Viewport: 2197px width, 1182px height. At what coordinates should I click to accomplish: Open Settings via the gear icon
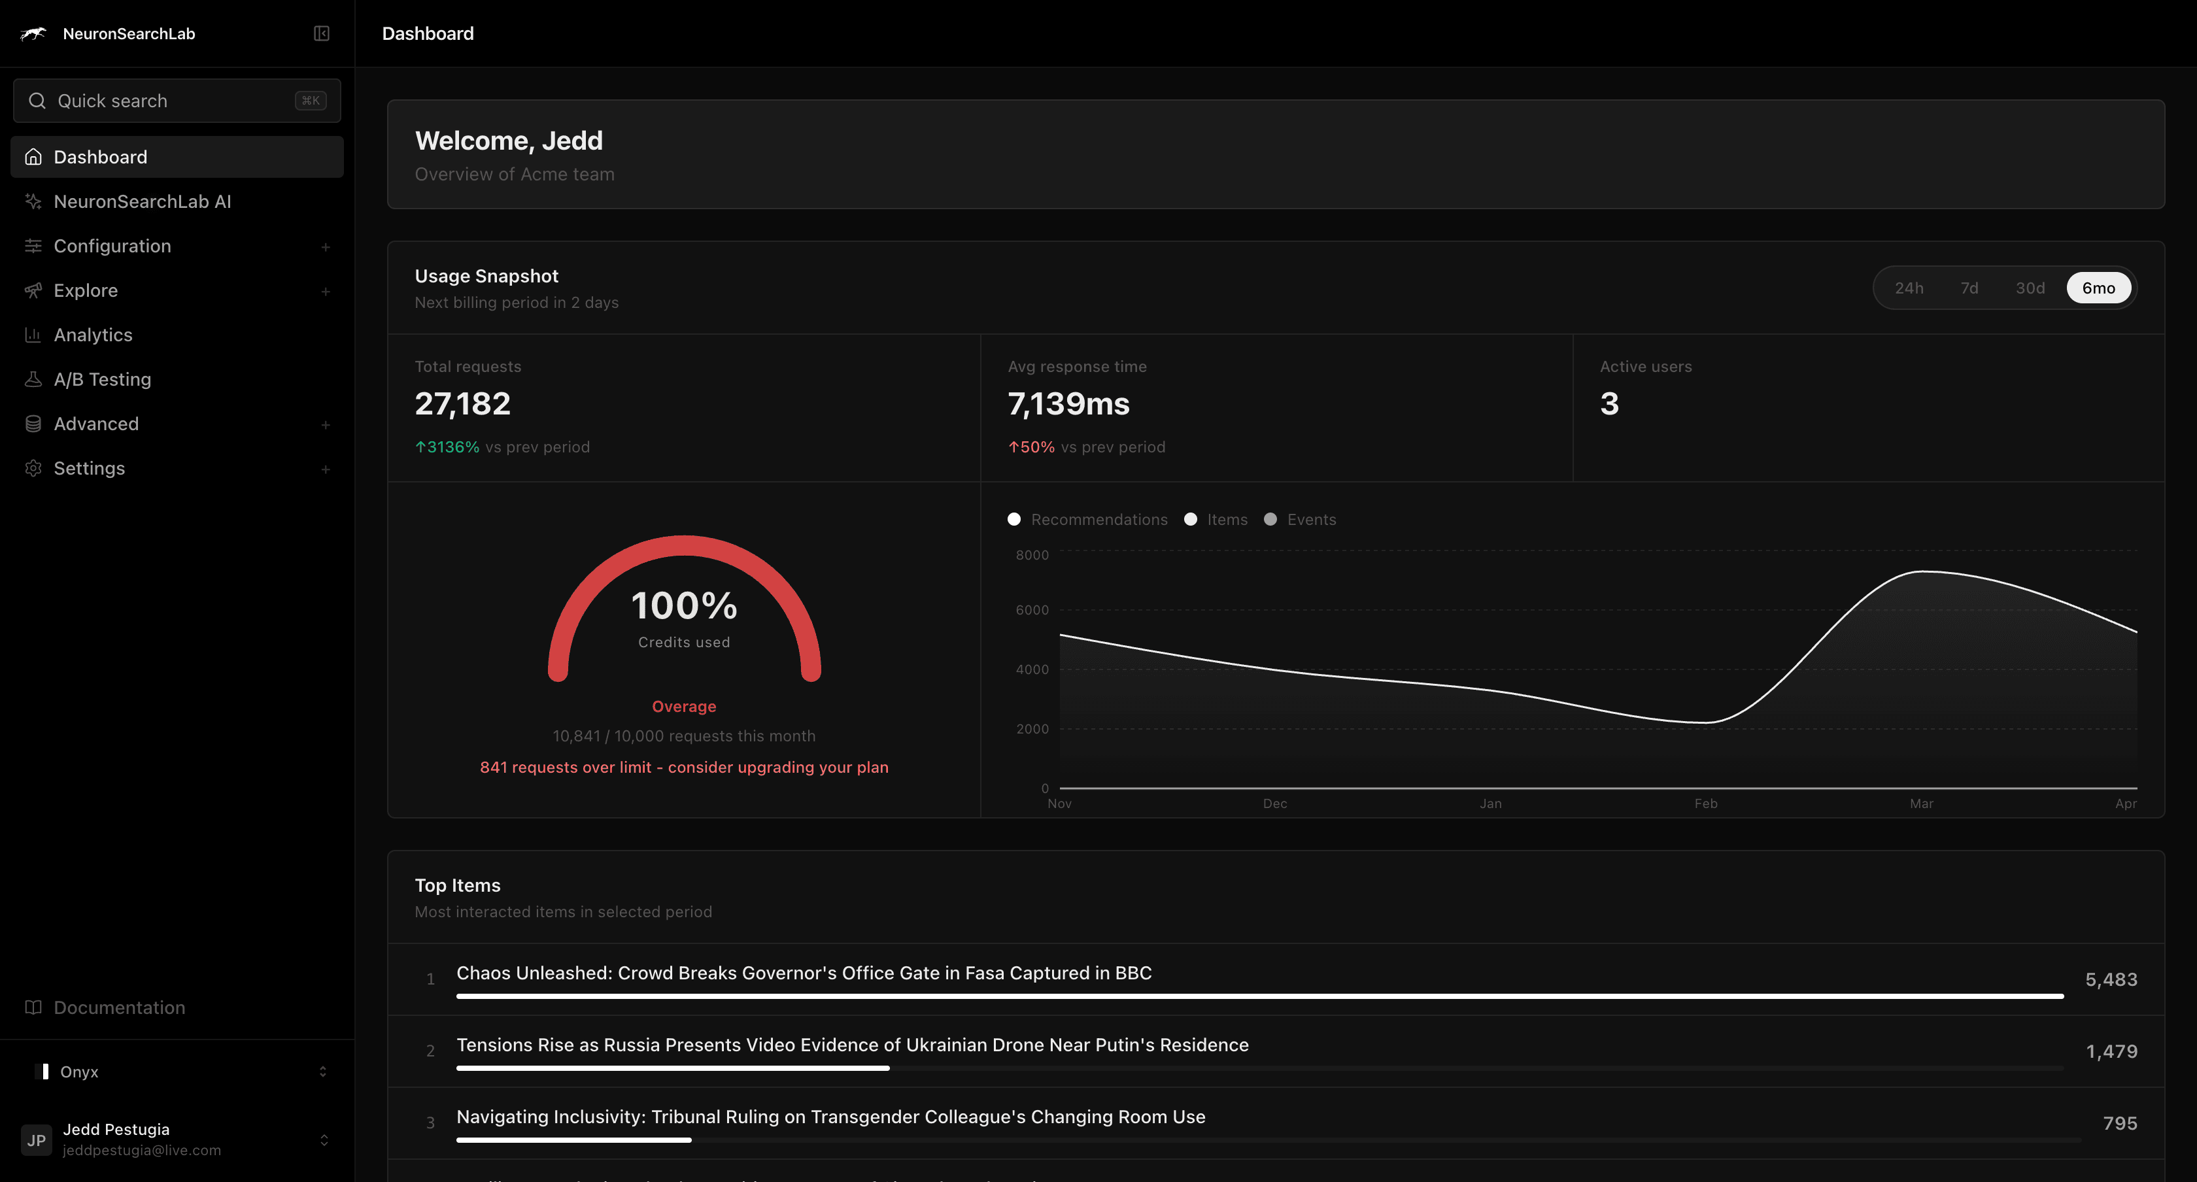tap(33, 467)
